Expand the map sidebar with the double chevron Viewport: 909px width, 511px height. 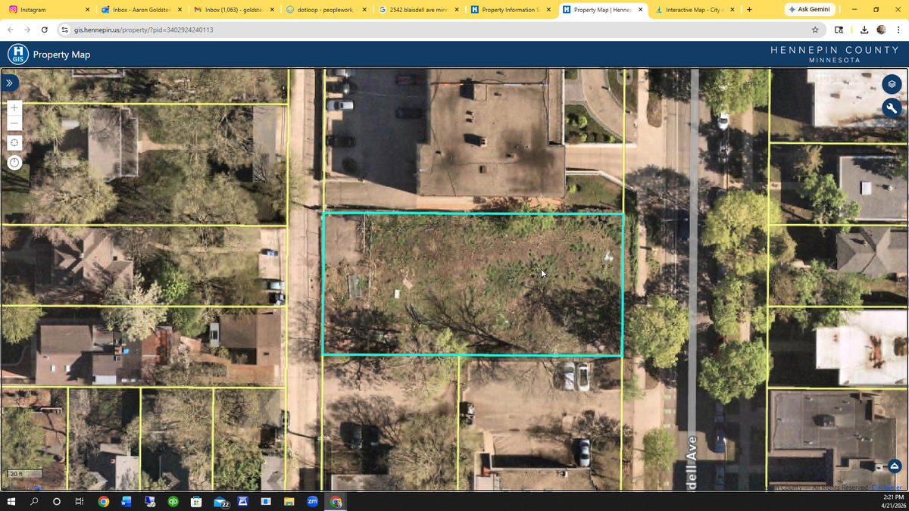point(10,83)
